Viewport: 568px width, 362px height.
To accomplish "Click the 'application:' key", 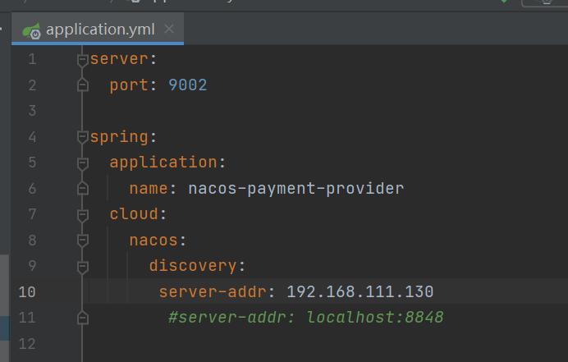I will coord(167,163).
